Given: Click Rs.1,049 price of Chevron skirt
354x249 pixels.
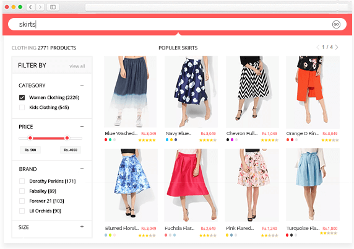Looking at the screenshot, I should click(x=269, y=134).
